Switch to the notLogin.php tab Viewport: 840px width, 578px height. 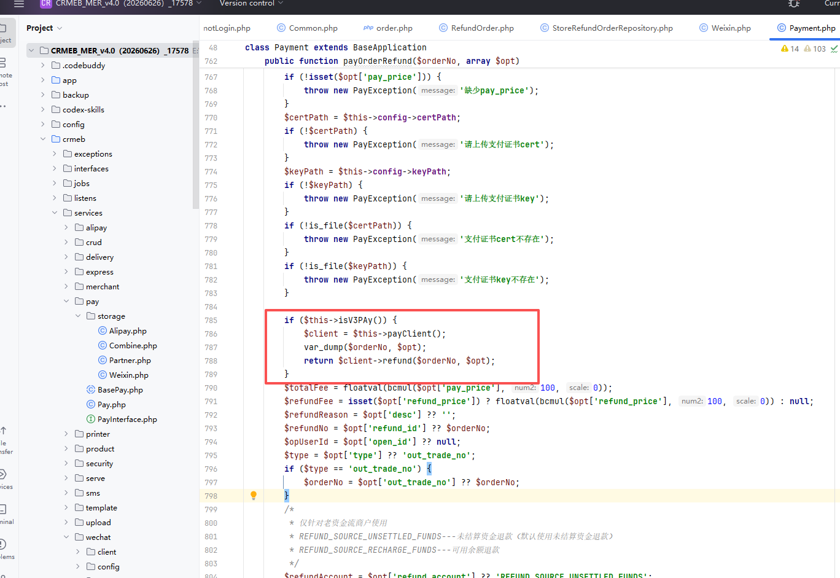point(227,28)
